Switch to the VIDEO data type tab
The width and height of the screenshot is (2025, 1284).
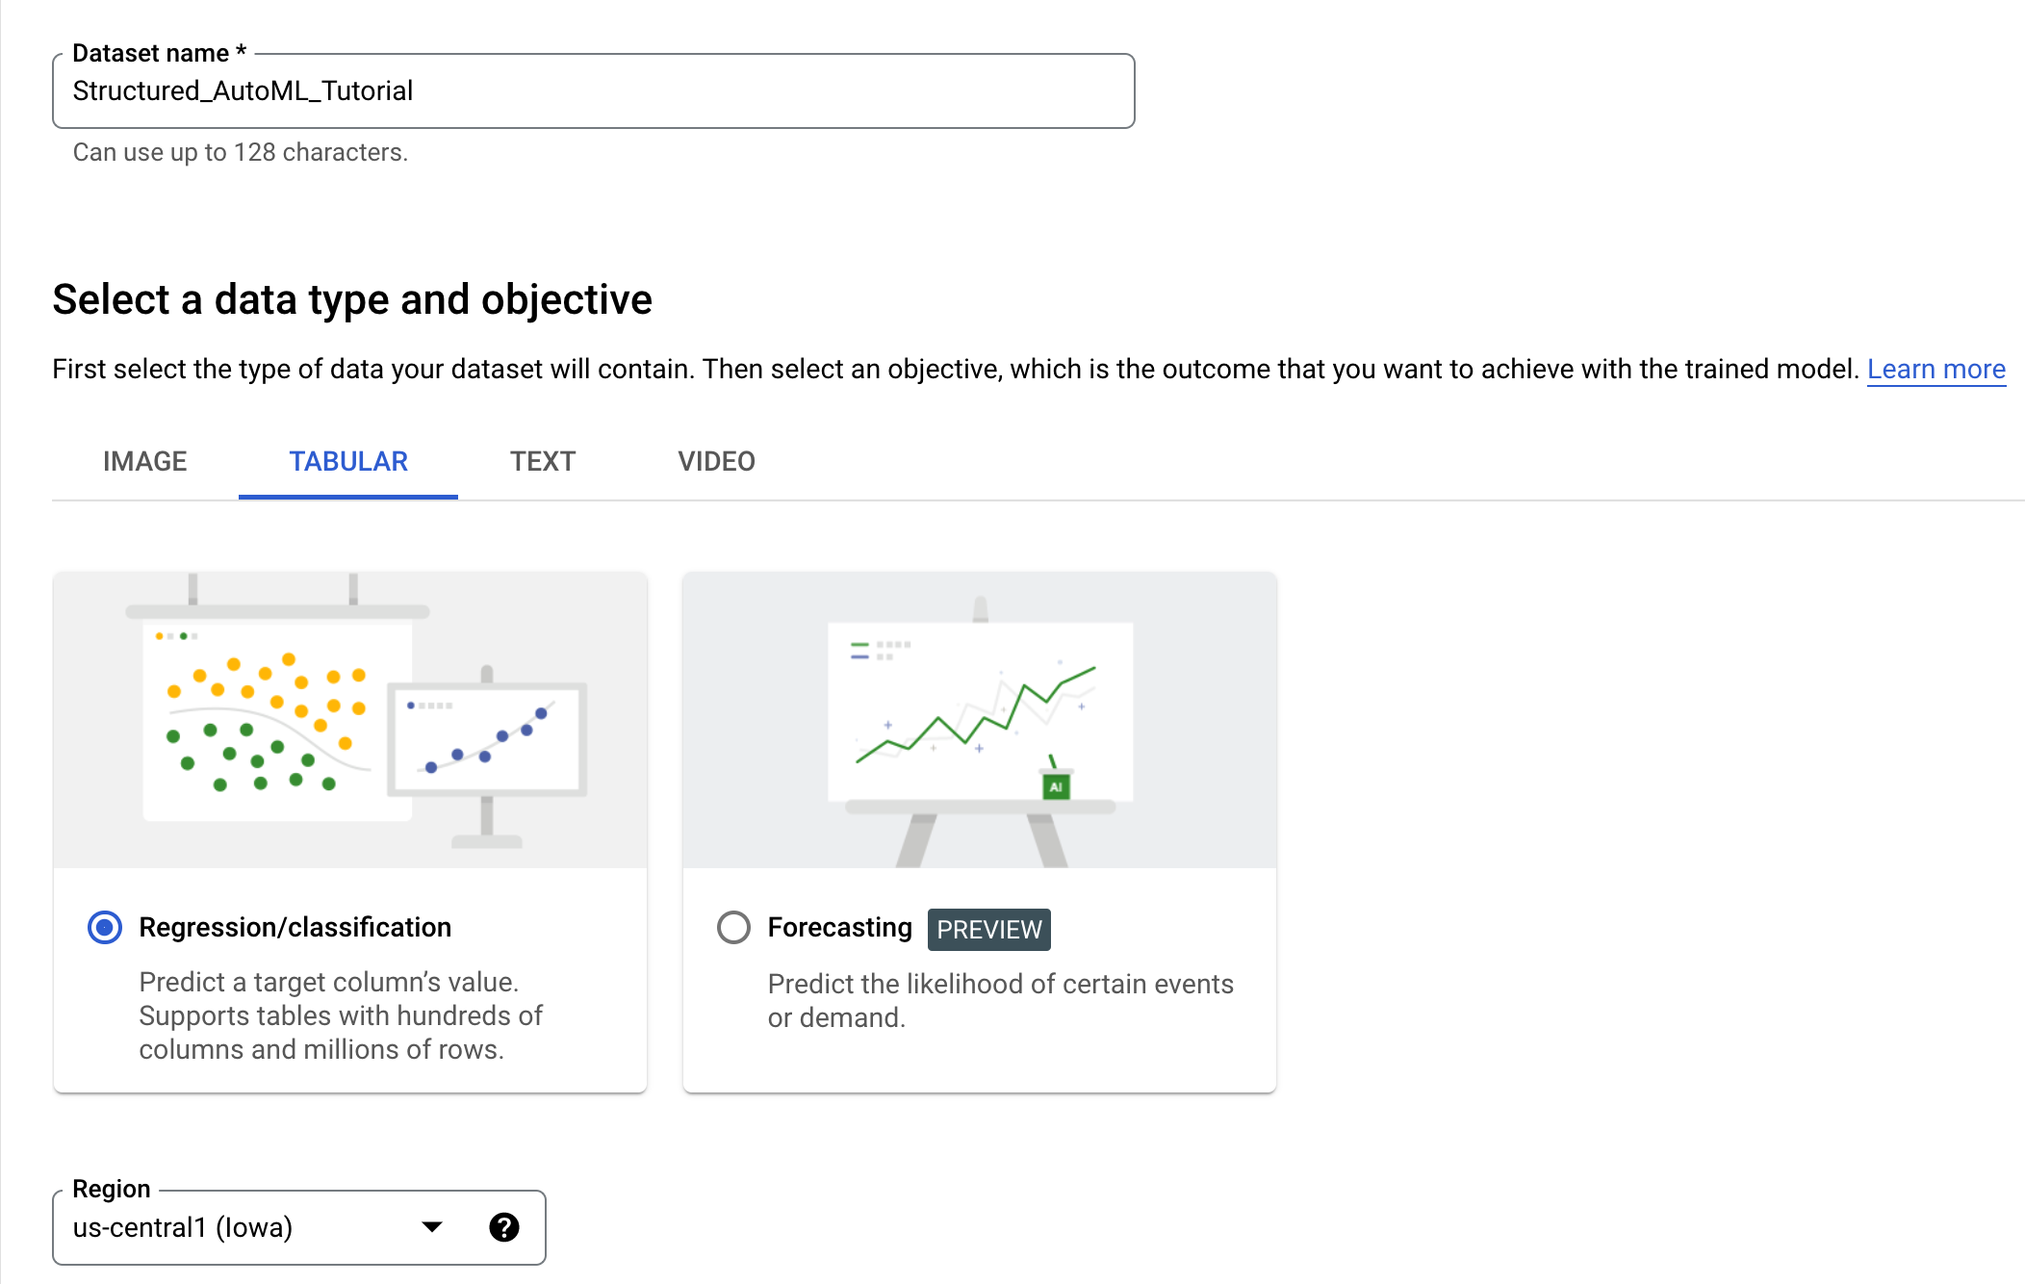(x=715, y=461)
